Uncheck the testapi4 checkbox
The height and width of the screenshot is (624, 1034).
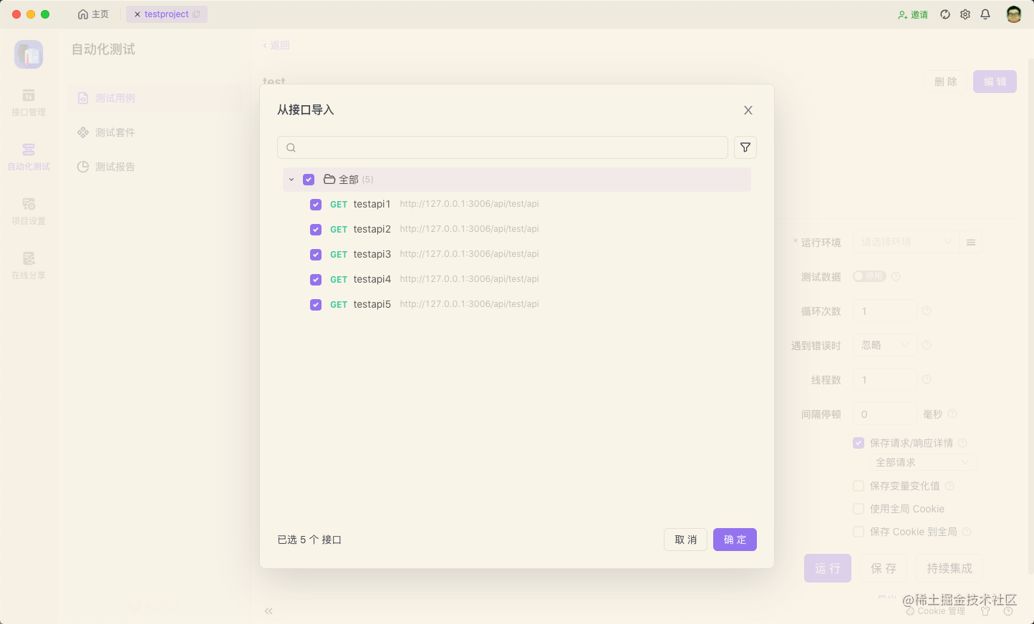coord(316,280)
